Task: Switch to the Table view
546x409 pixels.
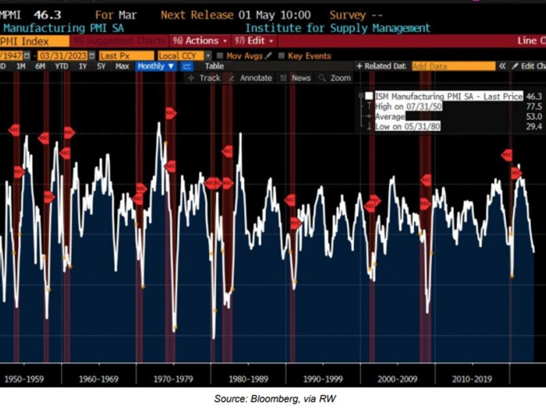Action: click(x=214, y=66)
